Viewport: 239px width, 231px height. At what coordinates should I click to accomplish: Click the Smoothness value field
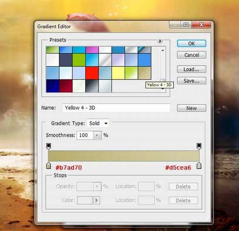[x=85, y=135]
